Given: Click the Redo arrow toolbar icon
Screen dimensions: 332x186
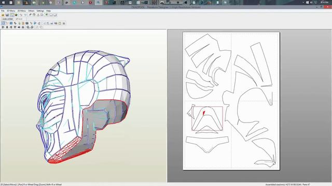Looking at the screenshot, I should coord(25,15).
